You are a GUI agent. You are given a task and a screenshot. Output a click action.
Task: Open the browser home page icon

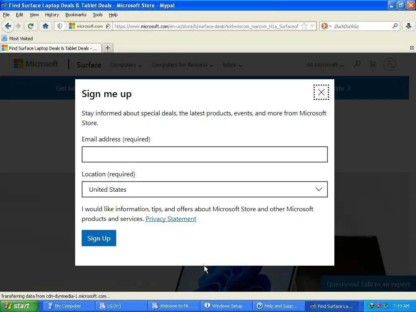tap(45, 26)
